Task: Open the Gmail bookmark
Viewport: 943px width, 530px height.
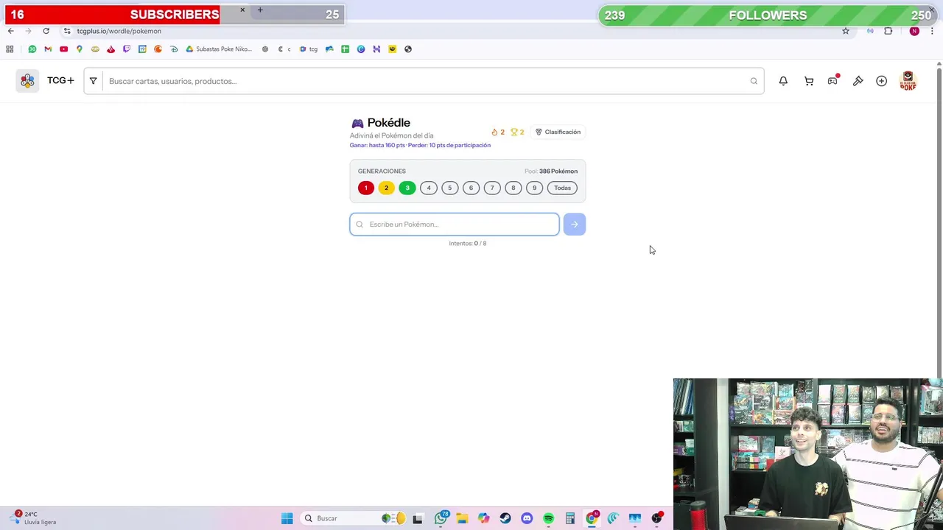Action: click(48, 49)
